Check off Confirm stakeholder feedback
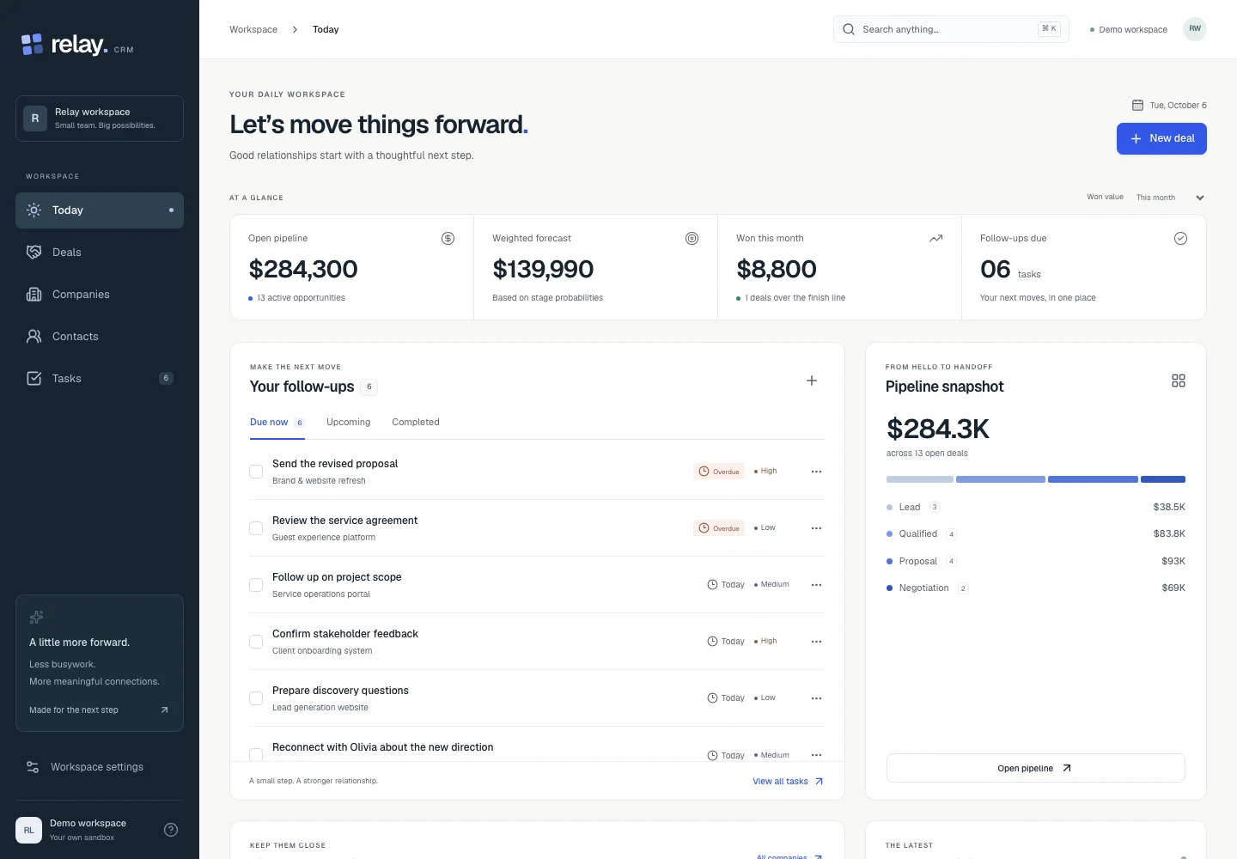Viewport: 1237px width, 859px height. [256, 642]
